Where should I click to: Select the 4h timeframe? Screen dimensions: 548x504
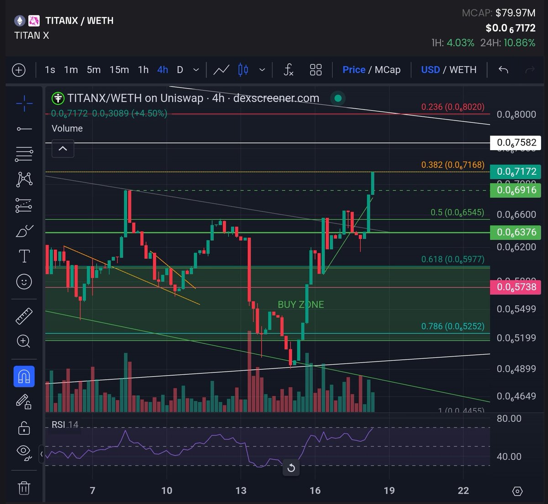(163, 70)
